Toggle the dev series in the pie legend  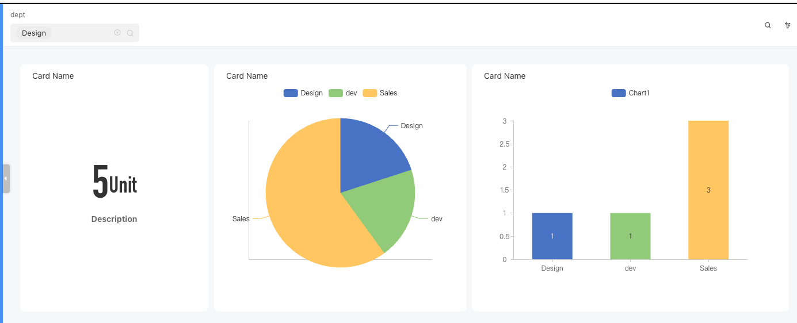coord(343,93)
